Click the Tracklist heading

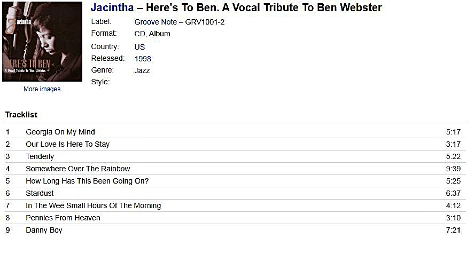point(21,115)
